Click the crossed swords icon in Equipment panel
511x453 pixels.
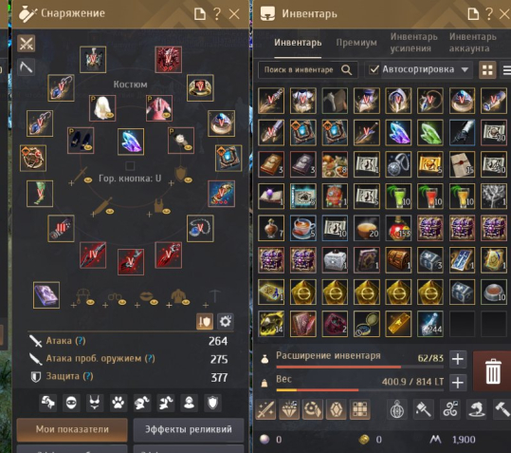point(27,44)
